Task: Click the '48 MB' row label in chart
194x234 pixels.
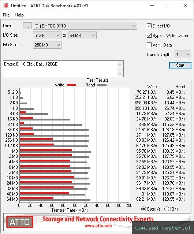Action: point(12,194)
